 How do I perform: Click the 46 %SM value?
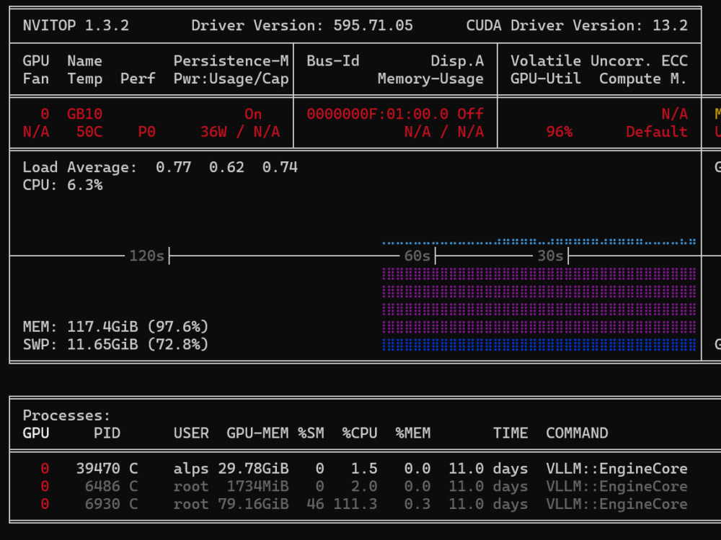[x=316, y=504]
